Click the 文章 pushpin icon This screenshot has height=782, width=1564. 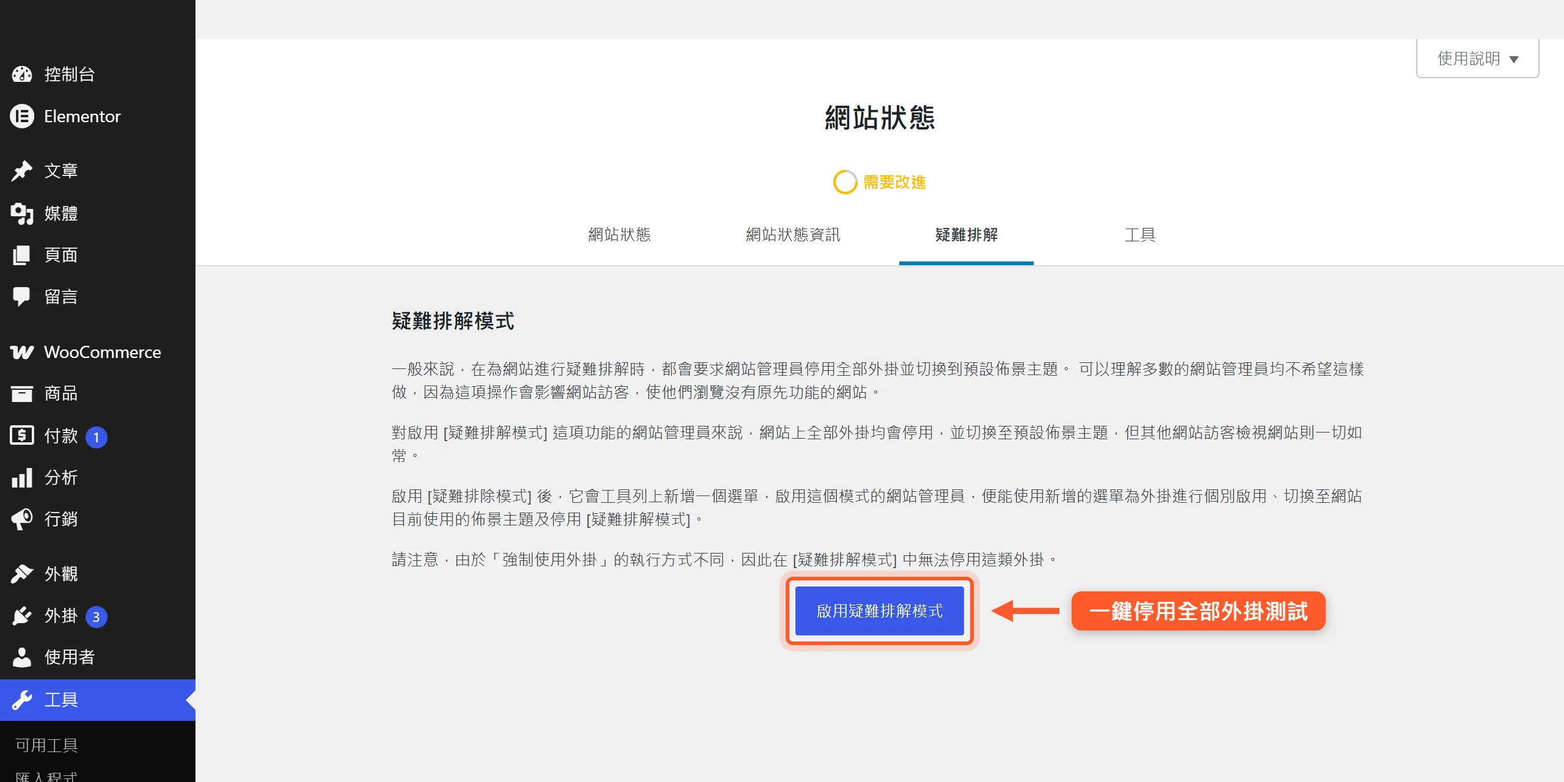[22, 170]
